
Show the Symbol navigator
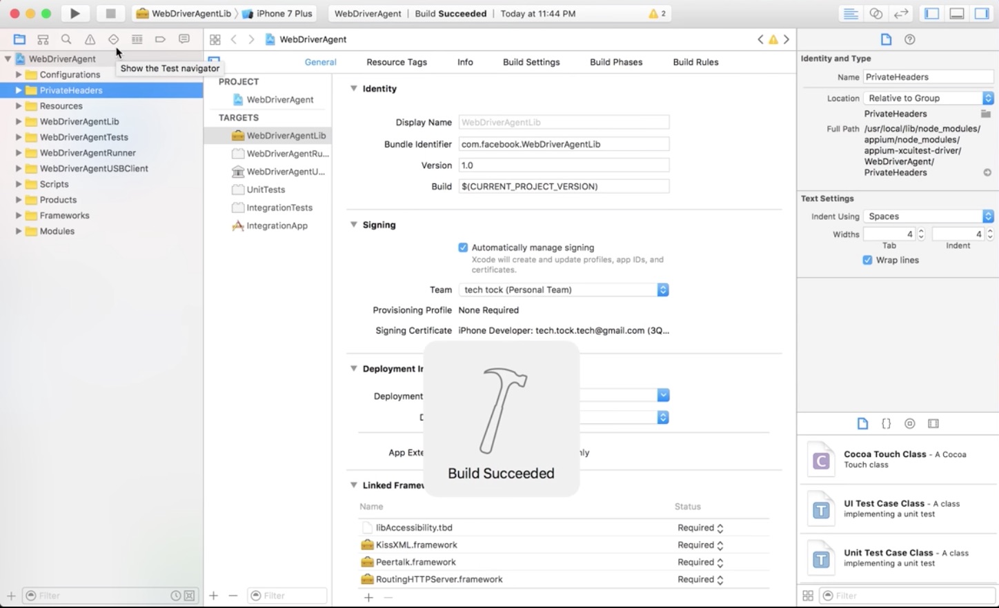pyautogui.click(x=43, y=39)
